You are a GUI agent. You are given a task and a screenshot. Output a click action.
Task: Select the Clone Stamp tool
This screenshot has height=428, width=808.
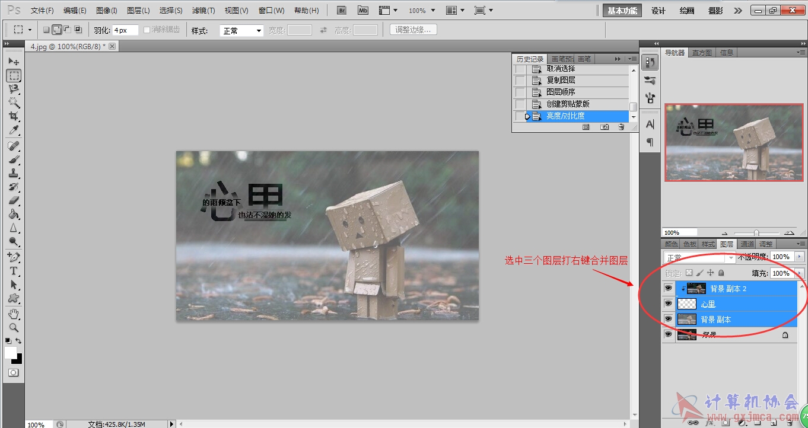[x=14, y=173]
